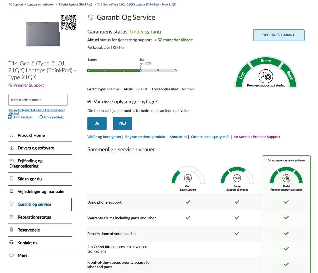Screen dimensions: 318x273
Task: Click the icon next to Kontakt Premier Support link
Action: click(x=236, y=136)
